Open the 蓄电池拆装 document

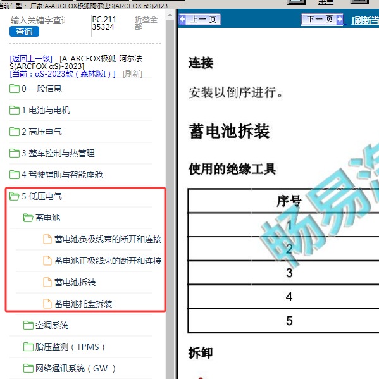(75, 282)
